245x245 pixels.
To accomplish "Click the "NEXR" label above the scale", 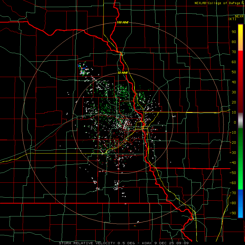I will coord(239,16).
